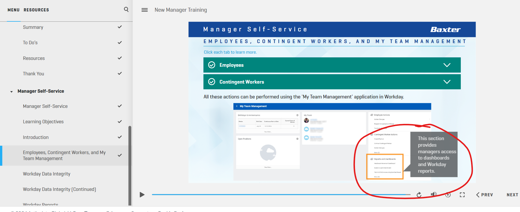Switch to the MENU tab
520x212 pixels.
(13, 10)
